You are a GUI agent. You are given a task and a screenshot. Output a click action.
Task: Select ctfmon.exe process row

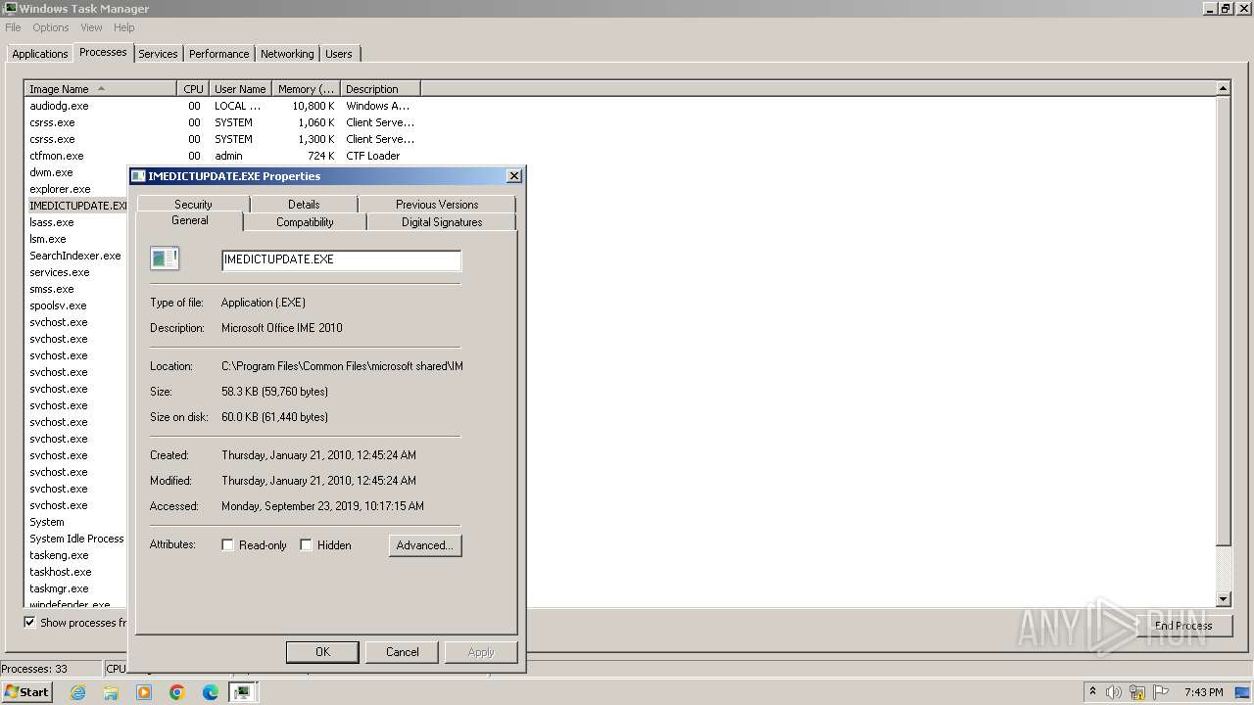pos(222,156)
